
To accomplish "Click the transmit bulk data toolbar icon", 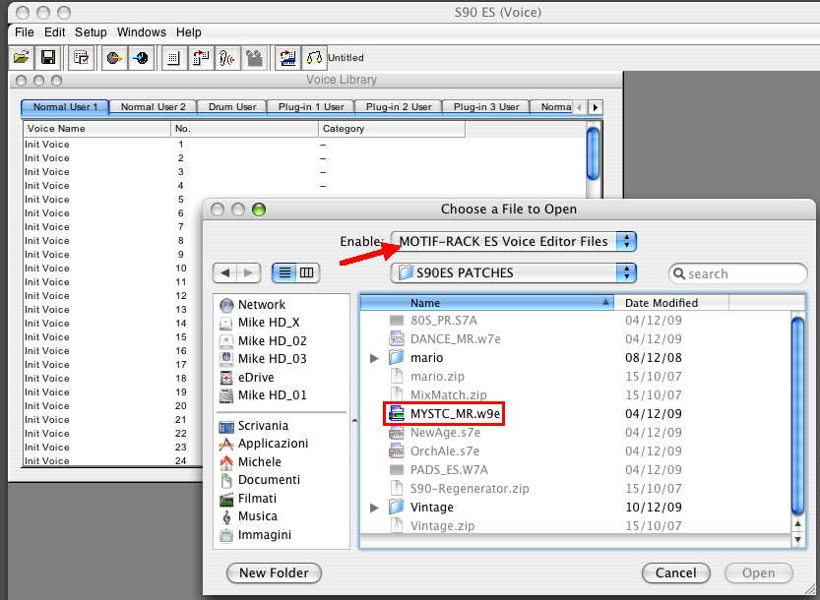I will click(114, 57).
